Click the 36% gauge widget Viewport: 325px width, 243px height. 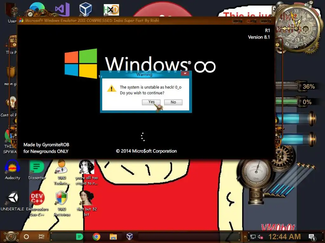tap(296, 86)
